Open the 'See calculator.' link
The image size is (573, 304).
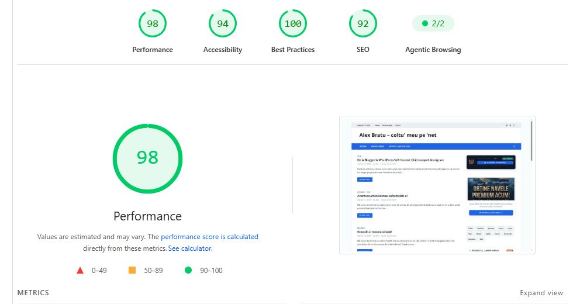point(190,248)
